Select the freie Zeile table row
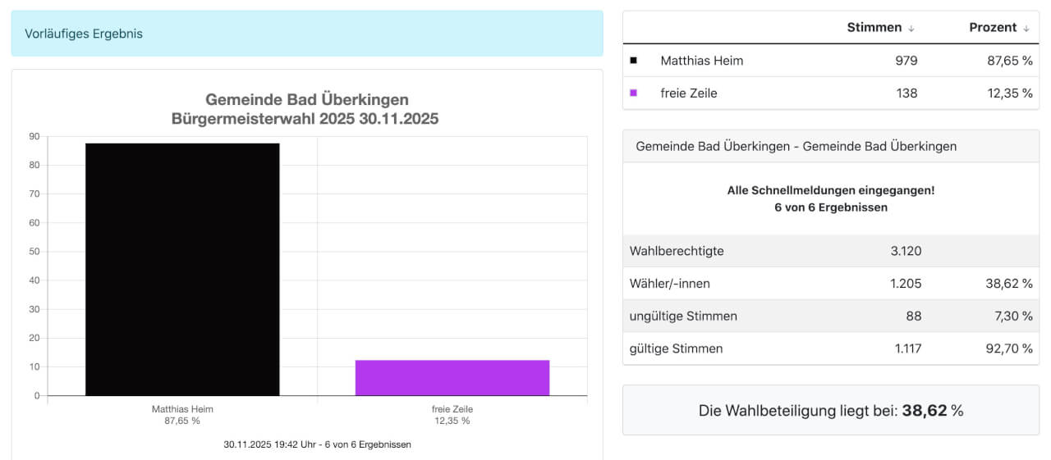This screenshot has height=460, width=1051. (830, 93)
